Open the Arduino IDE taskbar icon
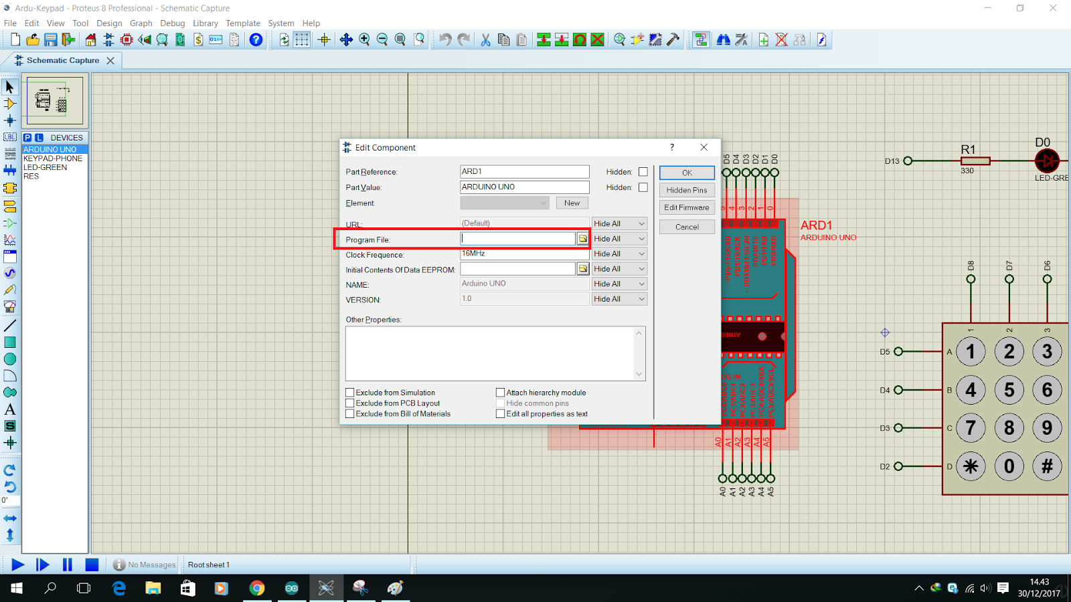1071x602 pixels. pyautogui.click(x=292, y=588)
